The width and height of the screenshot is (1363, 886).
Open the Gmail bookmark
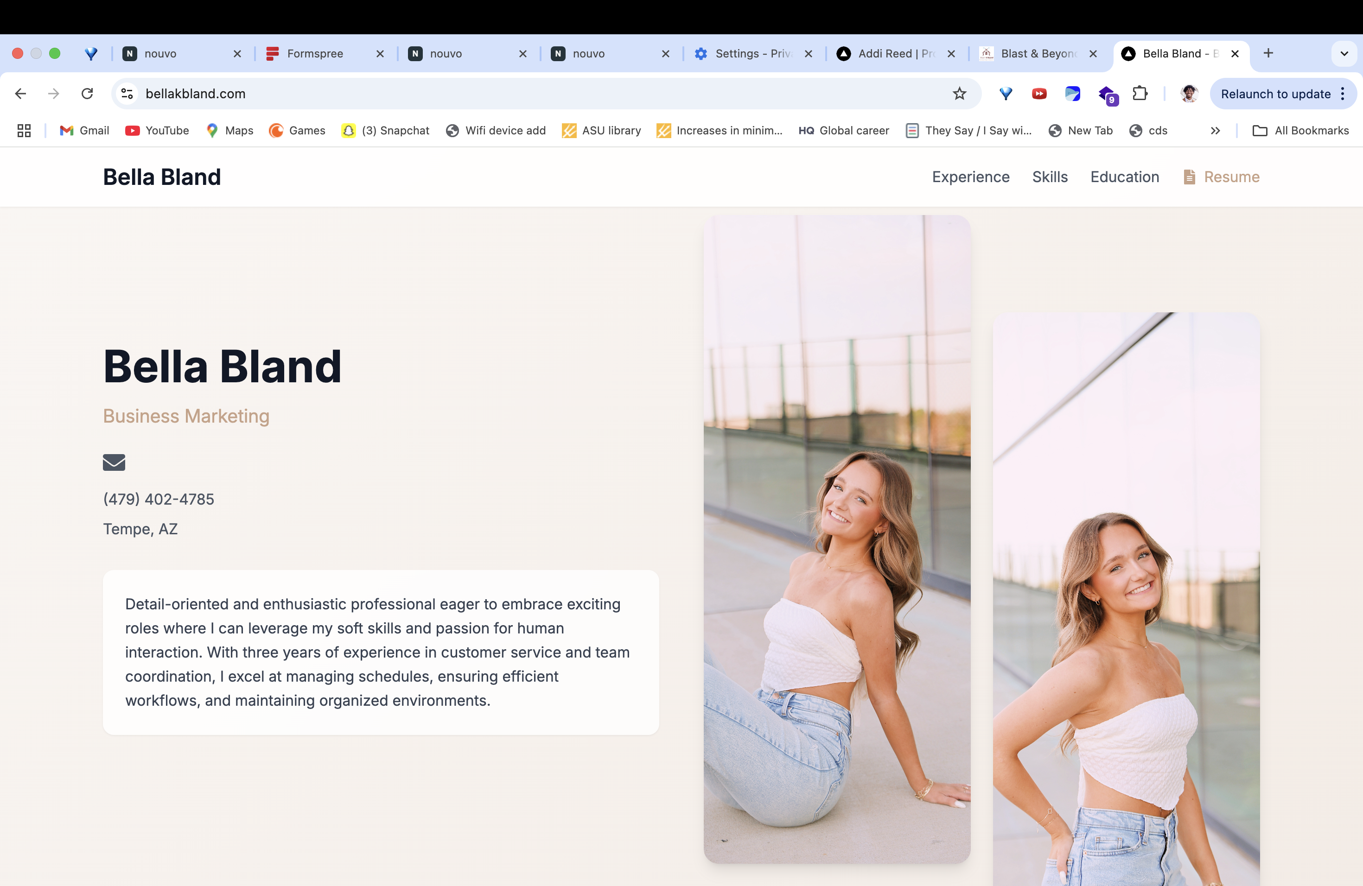84,131
